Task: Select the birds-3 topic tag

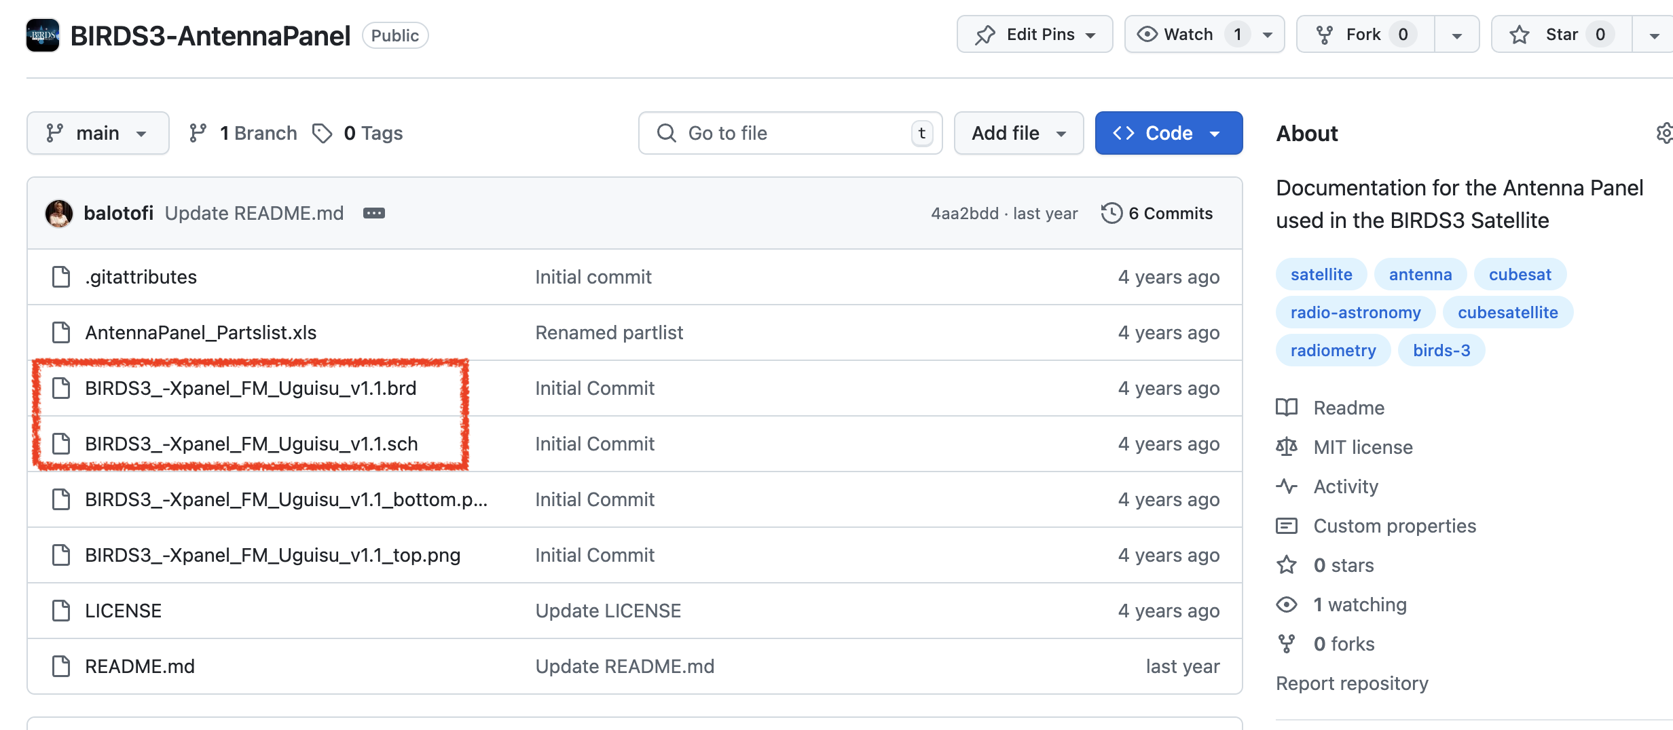Action: [1441, 351]
